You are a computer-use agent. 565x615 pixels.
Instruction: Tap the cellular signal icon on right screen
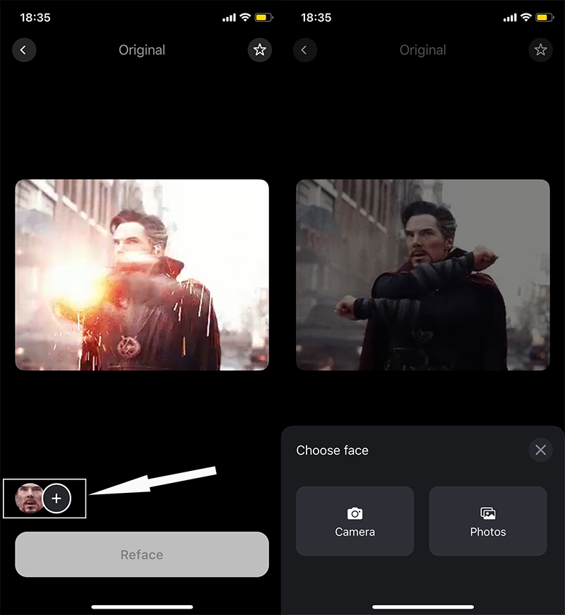point(510,18)
